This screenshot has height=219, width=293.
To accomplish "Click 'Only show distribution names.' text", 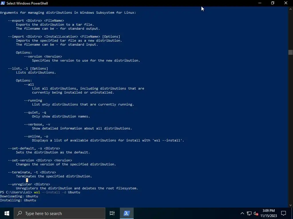I will tap(61, 116).
